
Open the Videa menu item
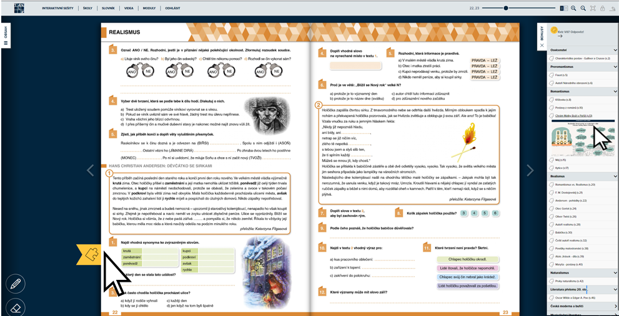point(129,8)
